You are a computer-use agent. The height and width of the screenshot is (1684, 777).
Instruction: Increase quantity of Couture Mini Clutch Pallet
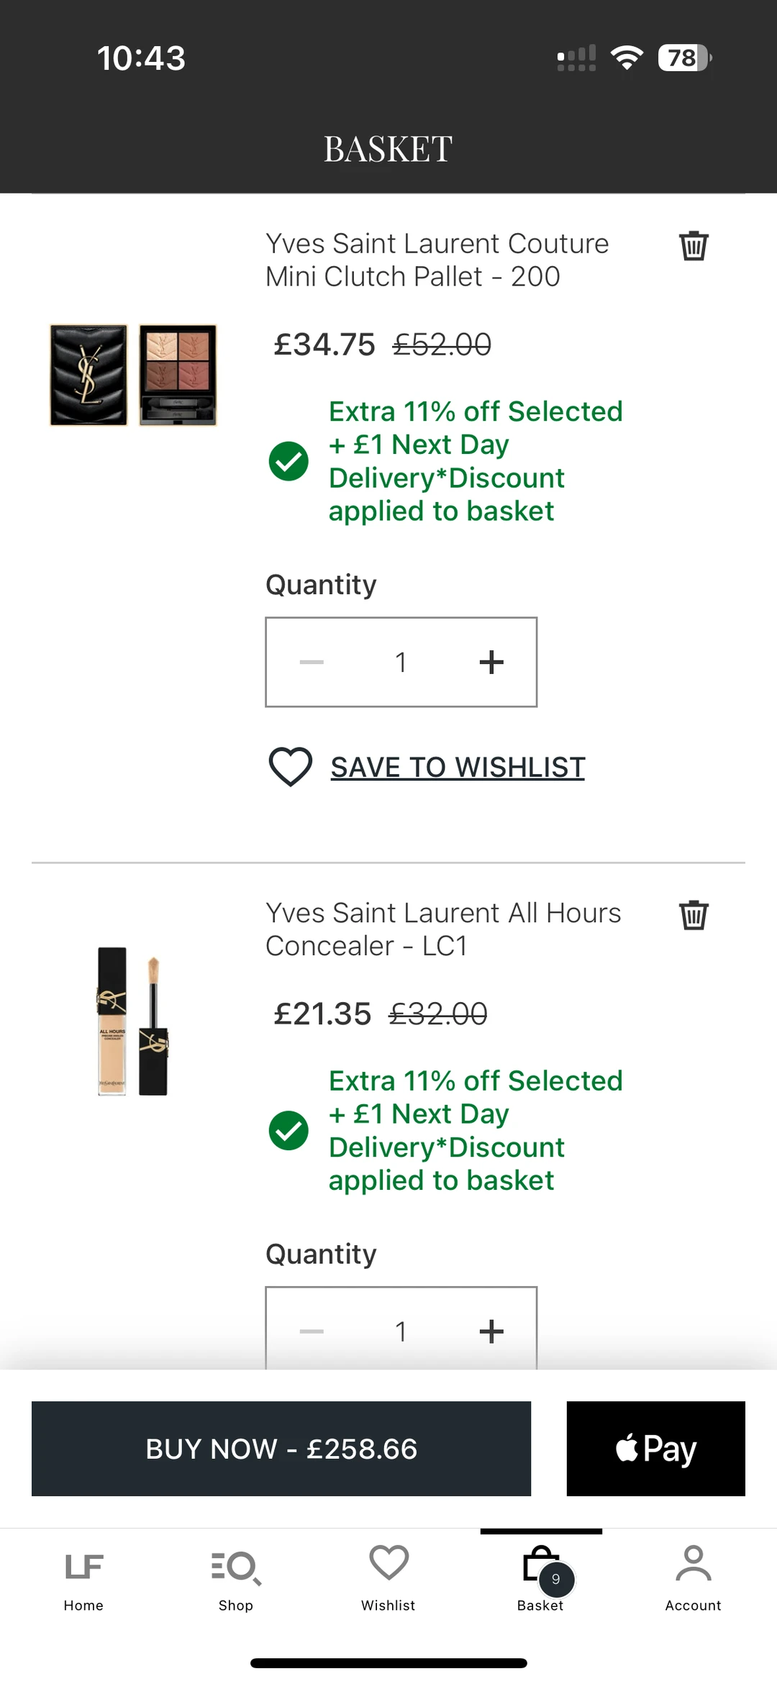[x=491, y=662]
